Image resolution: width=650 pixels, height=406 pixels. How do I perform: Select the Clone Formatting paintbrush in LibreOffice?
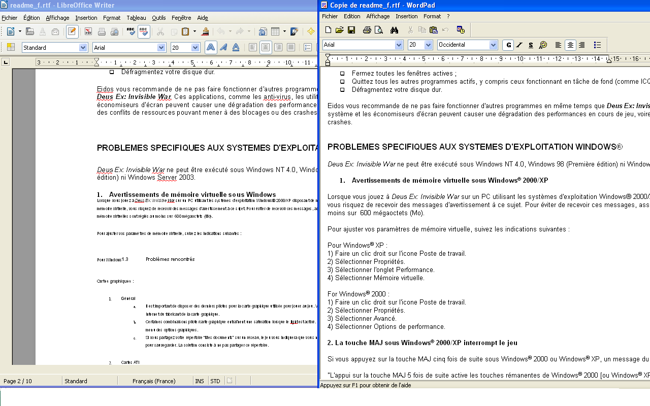[205, 31]
